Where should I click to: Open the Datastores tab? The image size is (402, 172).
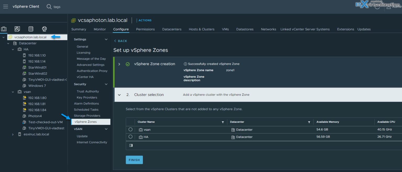click(245, 29)
